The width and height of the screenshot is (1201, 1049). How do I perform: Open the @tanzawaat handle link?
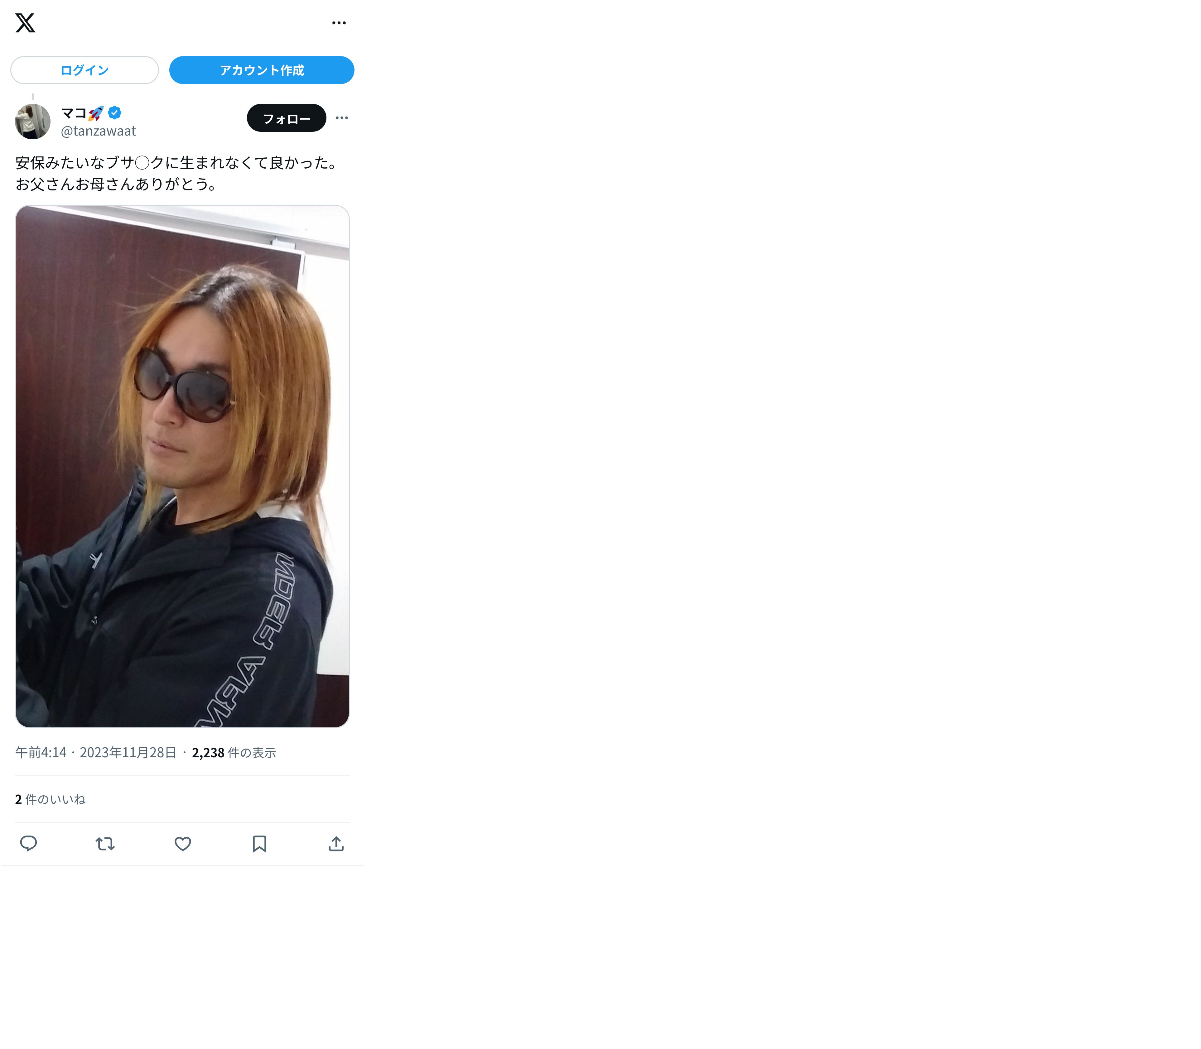coord(99,131)
